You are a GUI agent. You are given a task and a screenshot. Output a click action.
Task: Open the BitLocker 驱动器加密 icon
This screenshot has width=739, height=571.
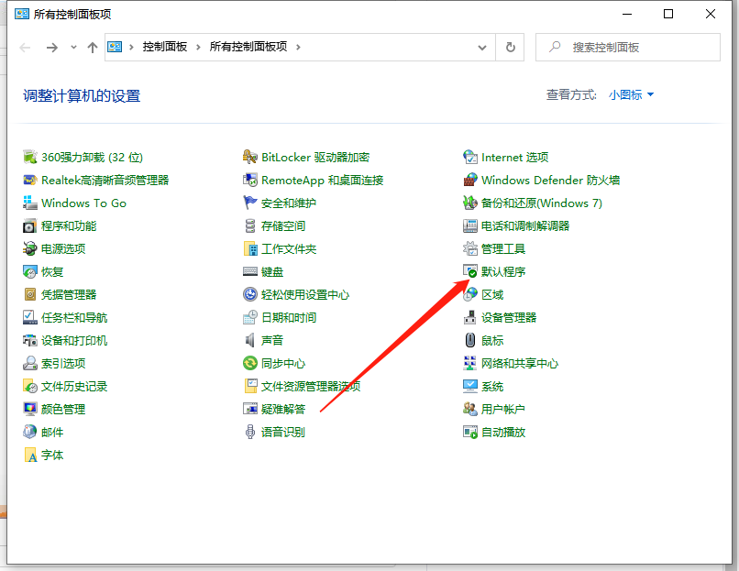pos(250,158)
